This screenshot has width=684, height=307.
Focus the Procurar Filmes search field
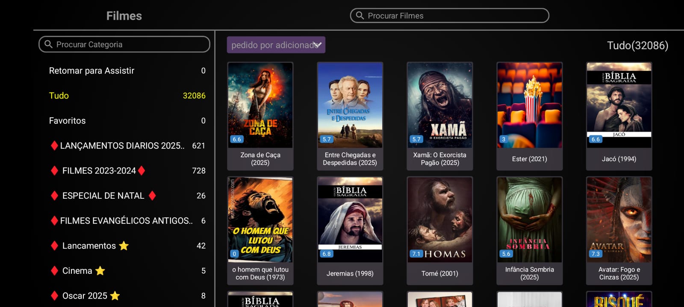point(450,16)
